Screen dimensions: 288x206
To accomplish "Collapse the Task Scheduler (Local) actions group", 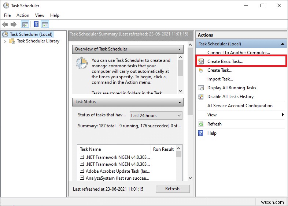I will point(283,44).
